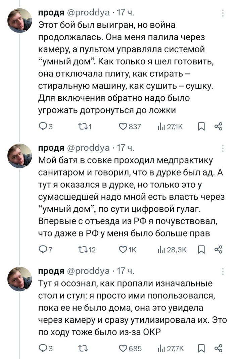Like the tweet with 685 likes
The height and width of the screenshot is (359, 235).
124,348
